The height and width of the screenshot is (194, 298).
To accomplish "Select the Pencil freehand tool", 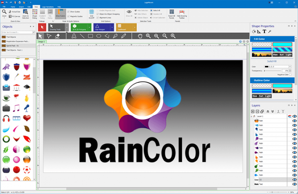I will point(124,36).
